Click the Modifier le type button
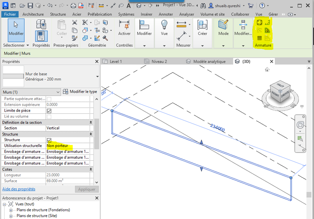The width and height of the screenshot is (314, 219). click(x=80, y=92)
